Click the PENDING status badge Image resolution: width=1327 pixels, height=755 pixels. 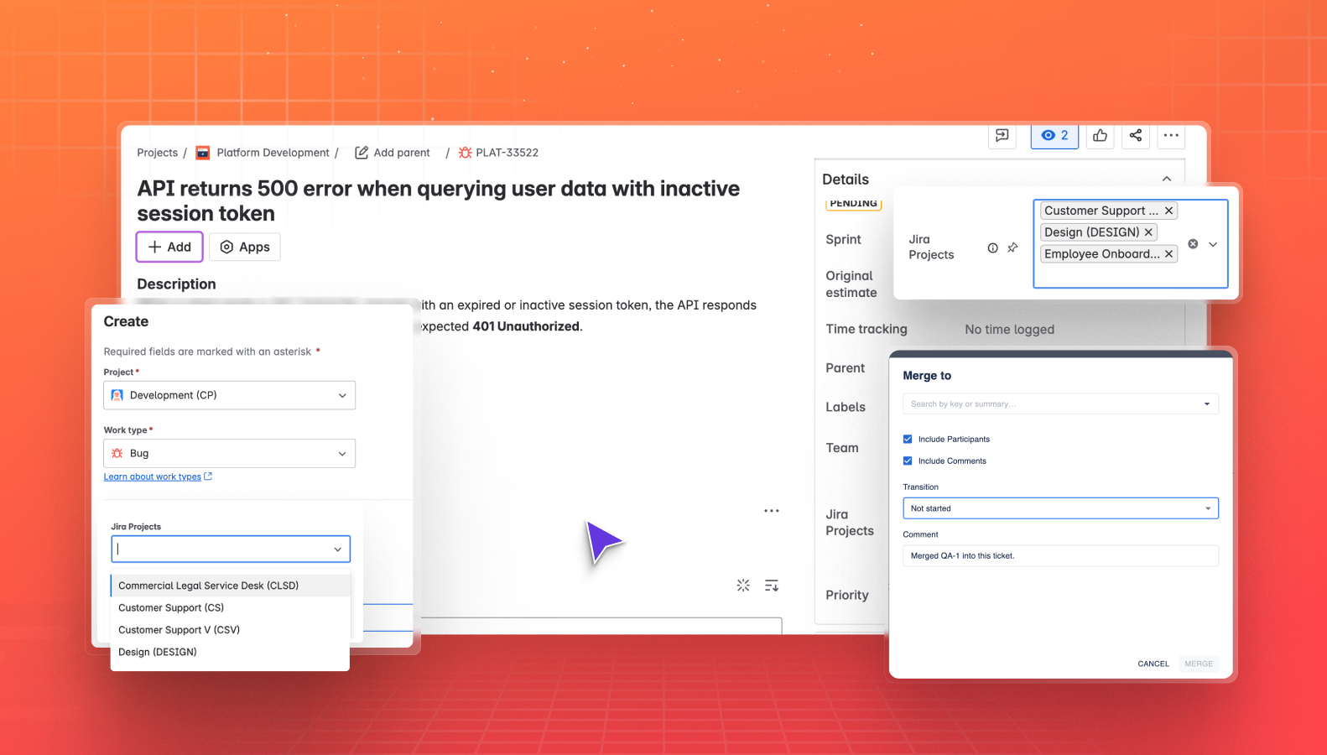pos(853,204)
